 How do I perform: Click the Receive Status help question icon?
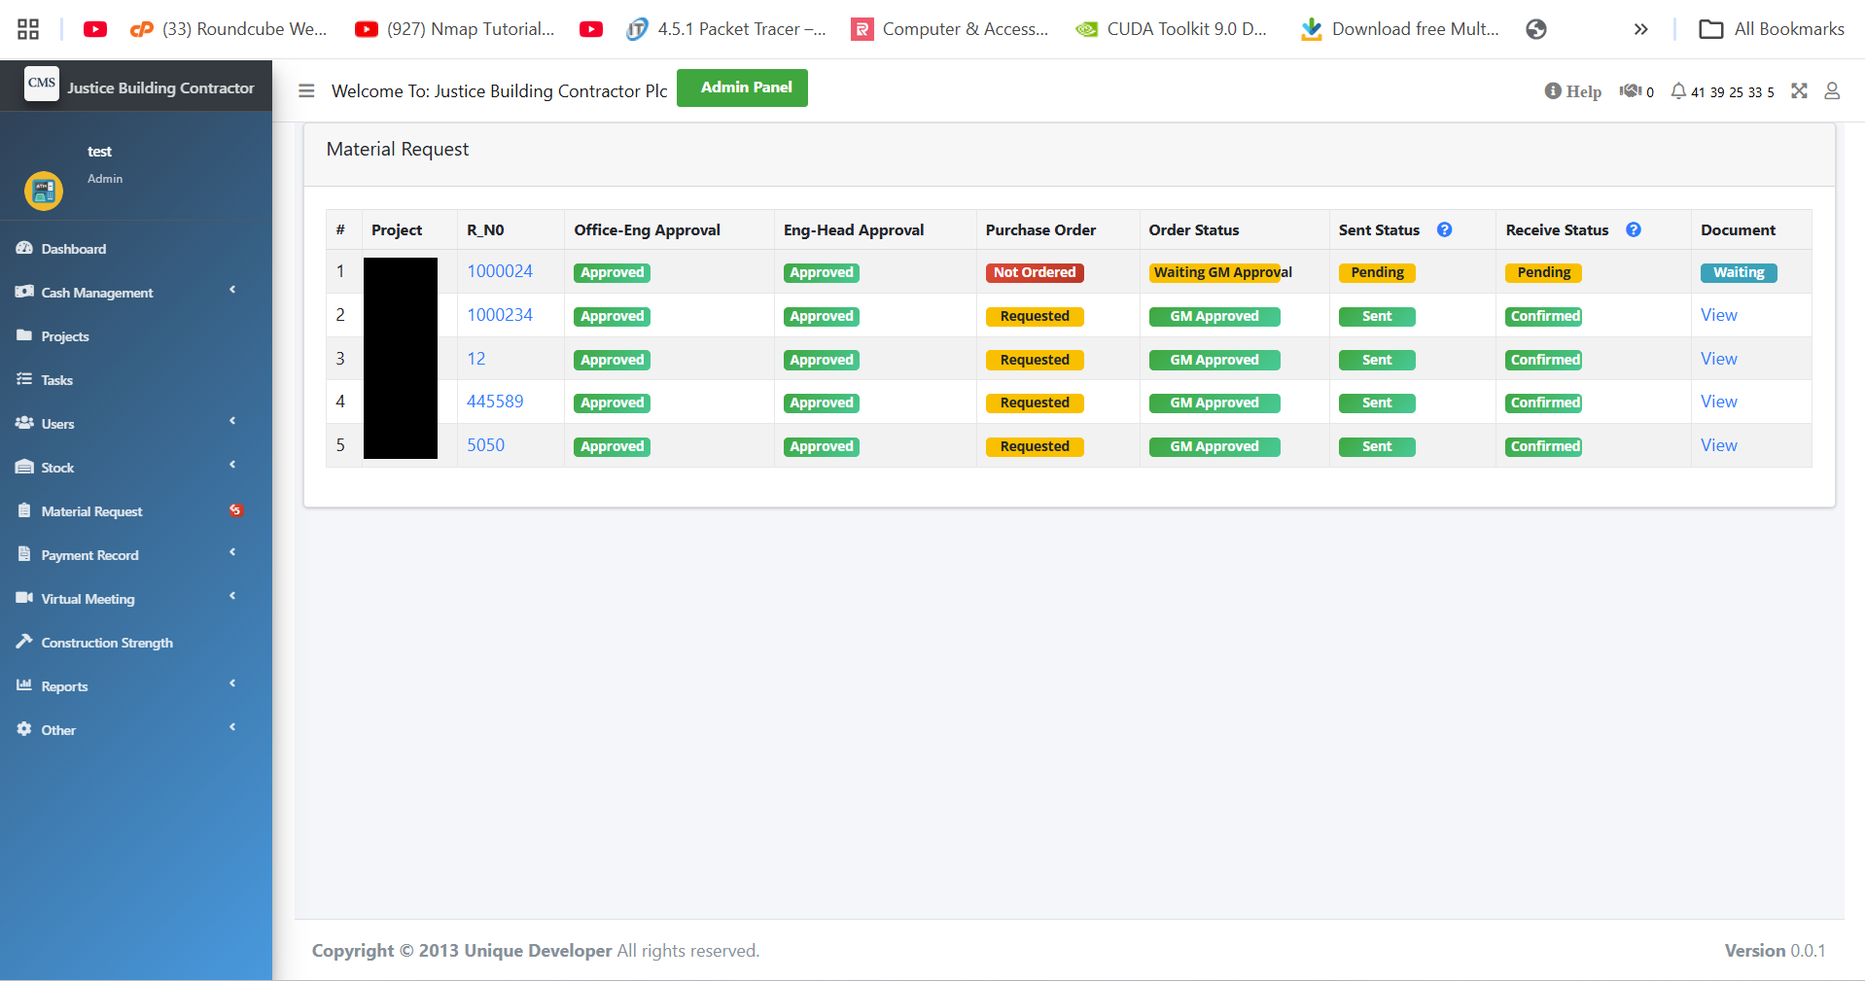(1633, 230)
